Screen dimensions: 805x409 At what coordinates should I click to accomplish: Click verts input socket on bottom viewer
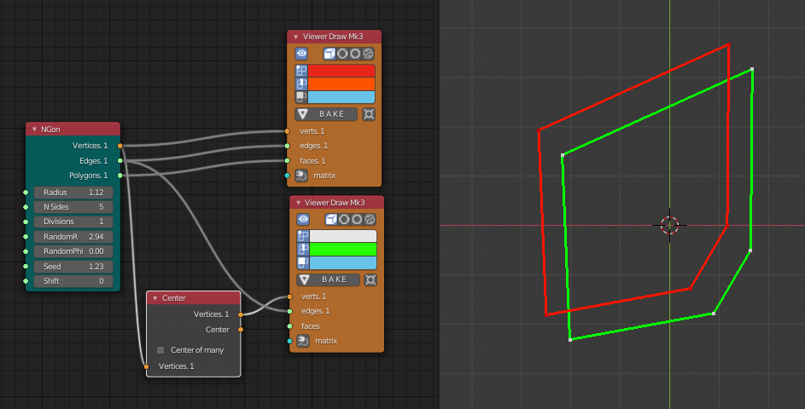[289, 297]
